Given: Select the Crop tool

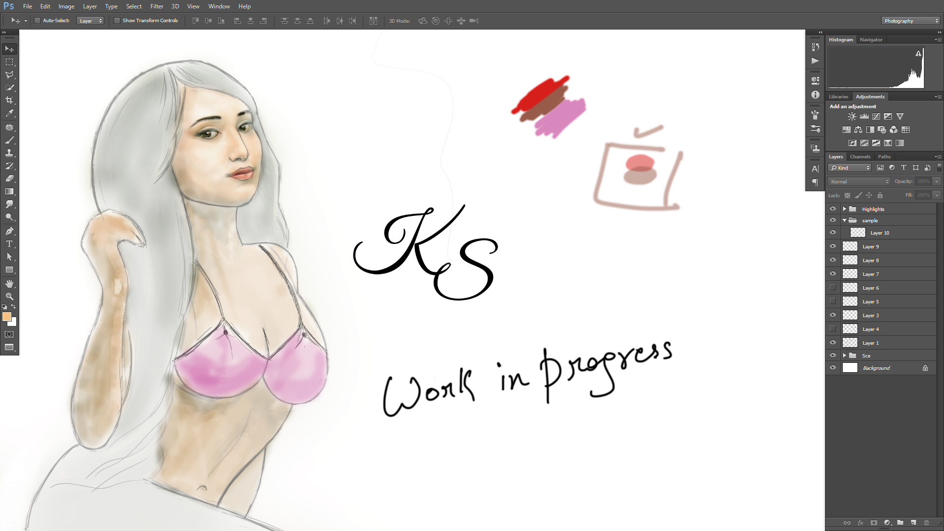Looking at the screenshot, I should click(9, 100).
